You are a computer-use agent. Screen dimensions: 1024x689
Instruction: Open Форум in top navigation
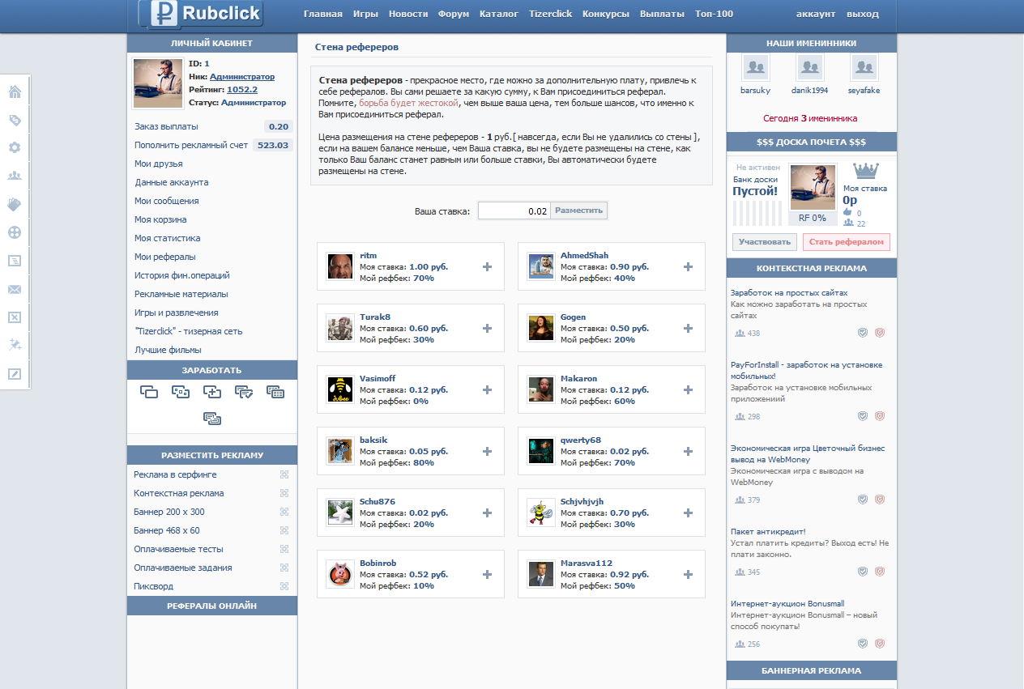pyautogui.click(x=454, y=14)
